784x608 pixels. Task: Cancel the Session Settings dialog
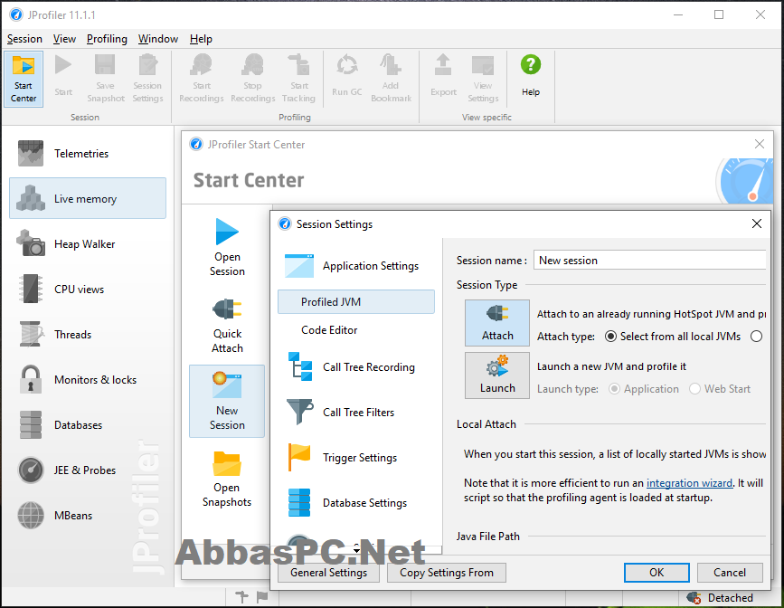[x=730, y=573]
